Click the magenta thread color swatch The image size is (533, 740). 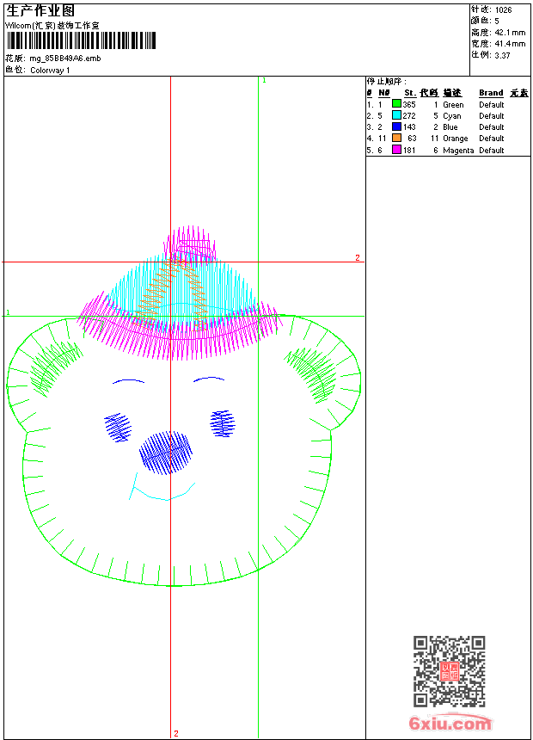(396, 150)
